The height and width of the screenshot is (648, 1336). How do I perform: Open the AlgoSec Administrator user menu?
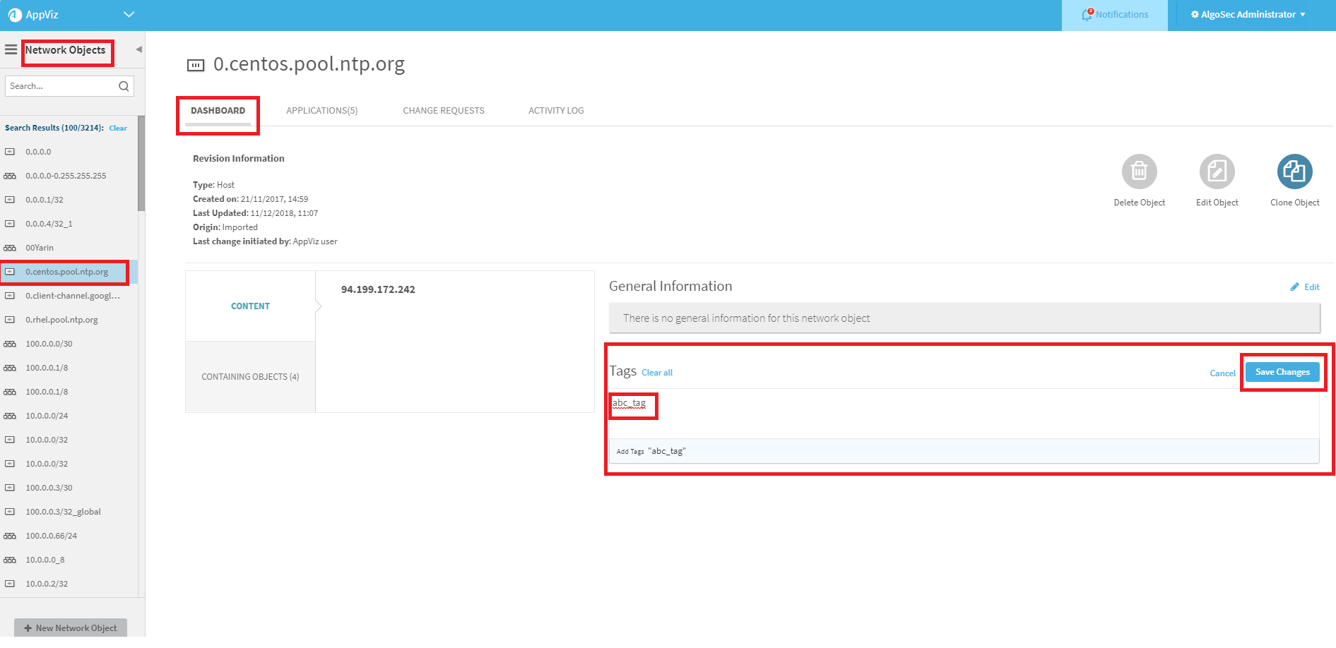click(x=1248, y=15)
